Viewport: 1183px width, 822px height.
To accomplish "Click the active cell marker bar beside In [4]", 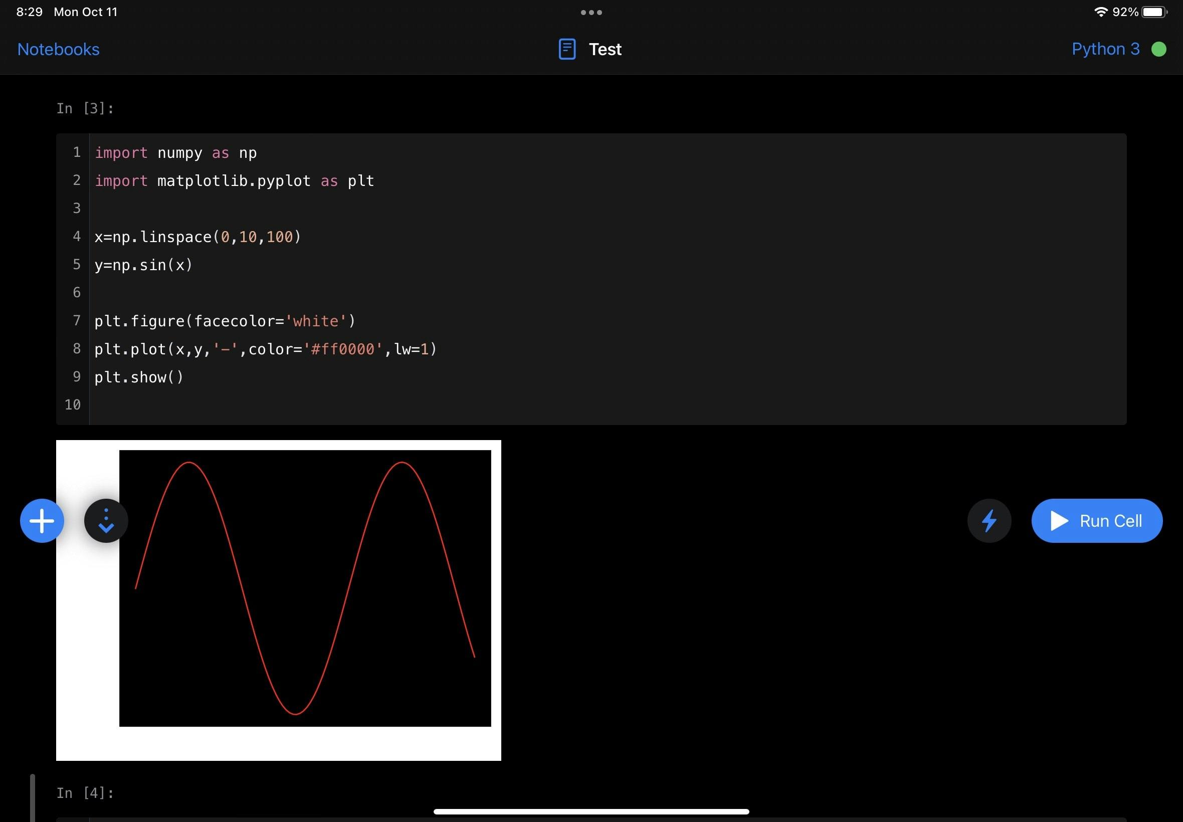I will pos(33,797).
